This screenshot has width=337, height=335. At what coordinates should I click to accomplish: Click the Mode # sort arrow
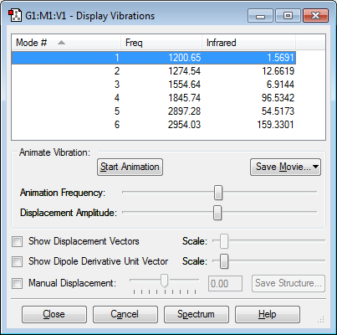pos(61,43)
